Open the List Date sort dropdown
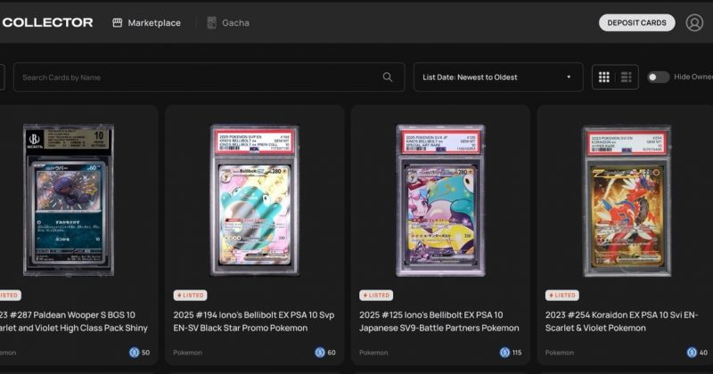Image resolution: width=713 pixels, height=374 pixels. pos(498,77)
